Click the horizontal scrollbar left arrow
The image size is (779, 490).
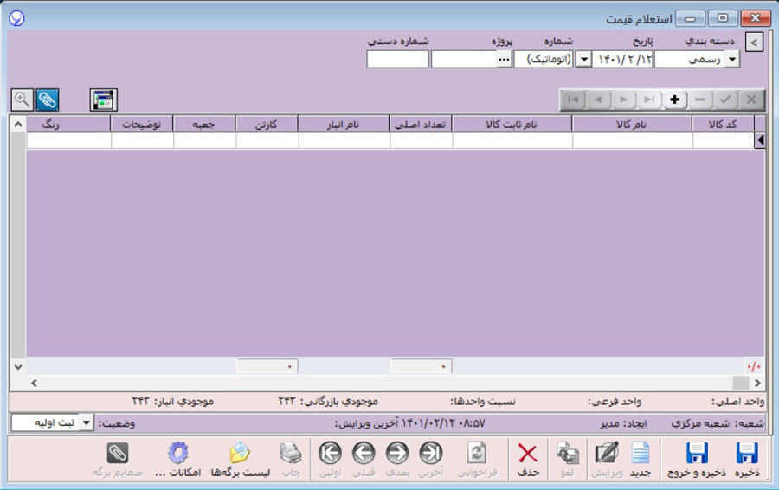point(35,383)
